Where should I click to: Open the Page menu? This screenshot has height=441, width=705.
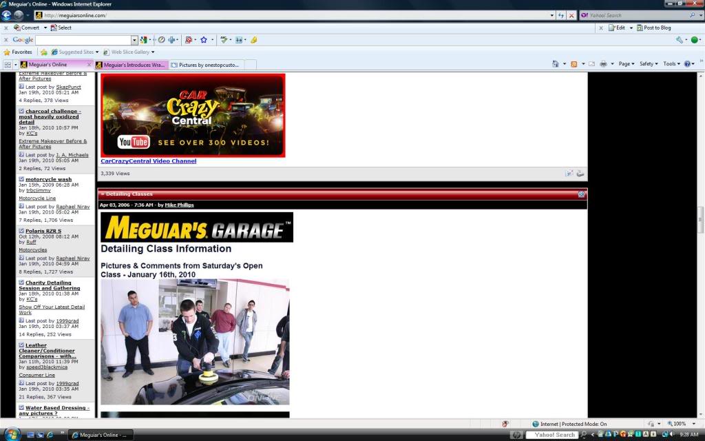tap(627, 64)
